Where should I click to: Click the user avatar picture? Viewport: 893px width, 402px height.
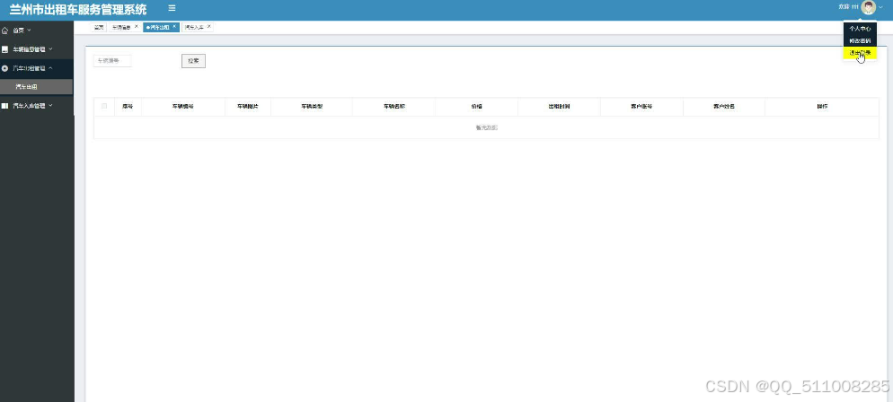(868, 7)
